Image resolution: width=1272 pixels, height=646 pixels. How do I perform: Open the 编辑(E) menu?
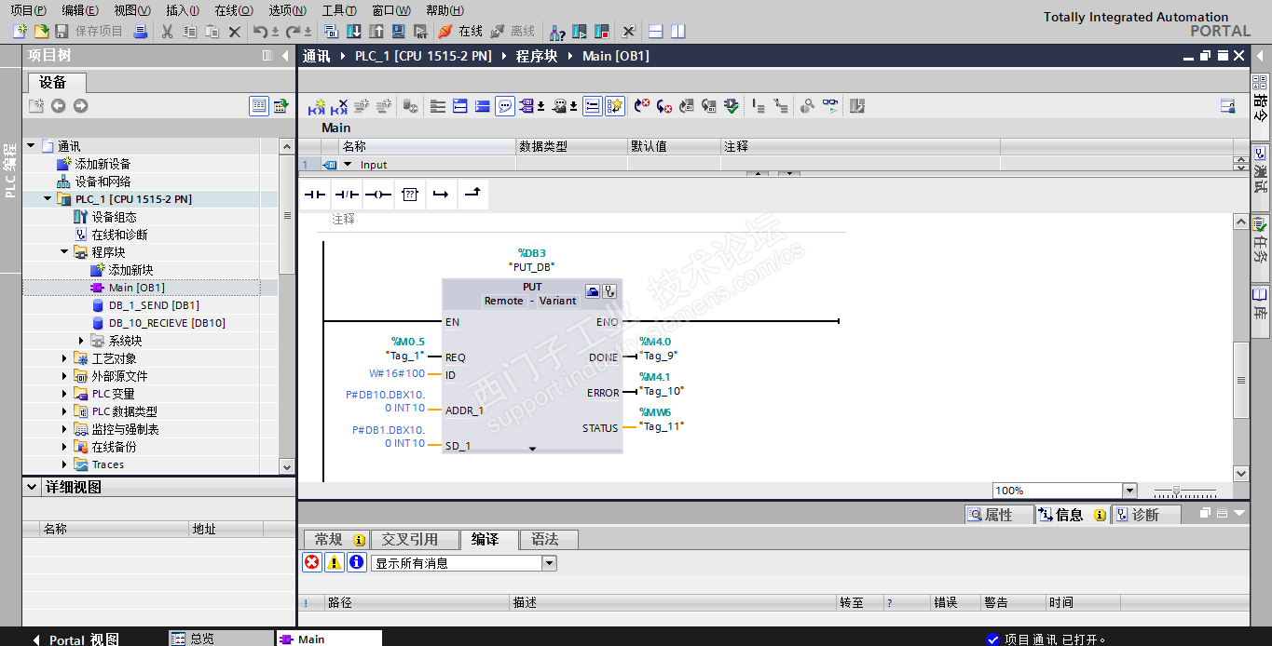[x=80, y=10]
